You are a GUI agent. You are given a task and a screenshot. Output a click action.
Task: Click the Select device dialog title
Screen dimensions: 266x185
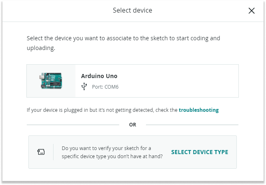coord(133,11)
